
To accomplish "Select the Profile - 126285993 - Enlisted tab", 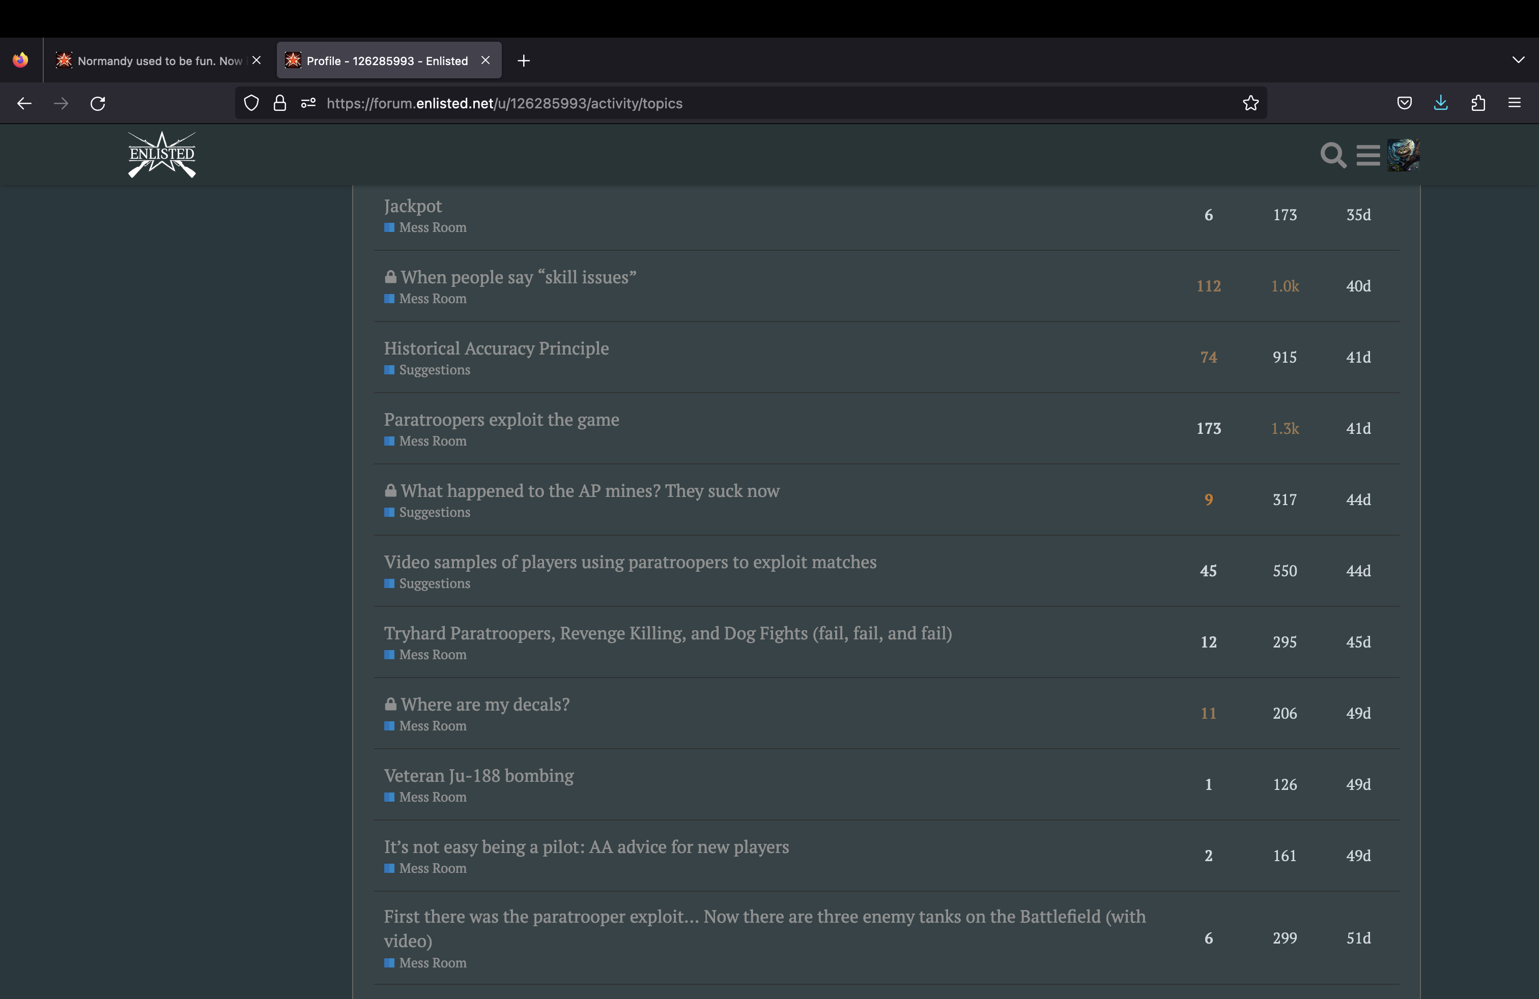I will (x=388, y=61).
